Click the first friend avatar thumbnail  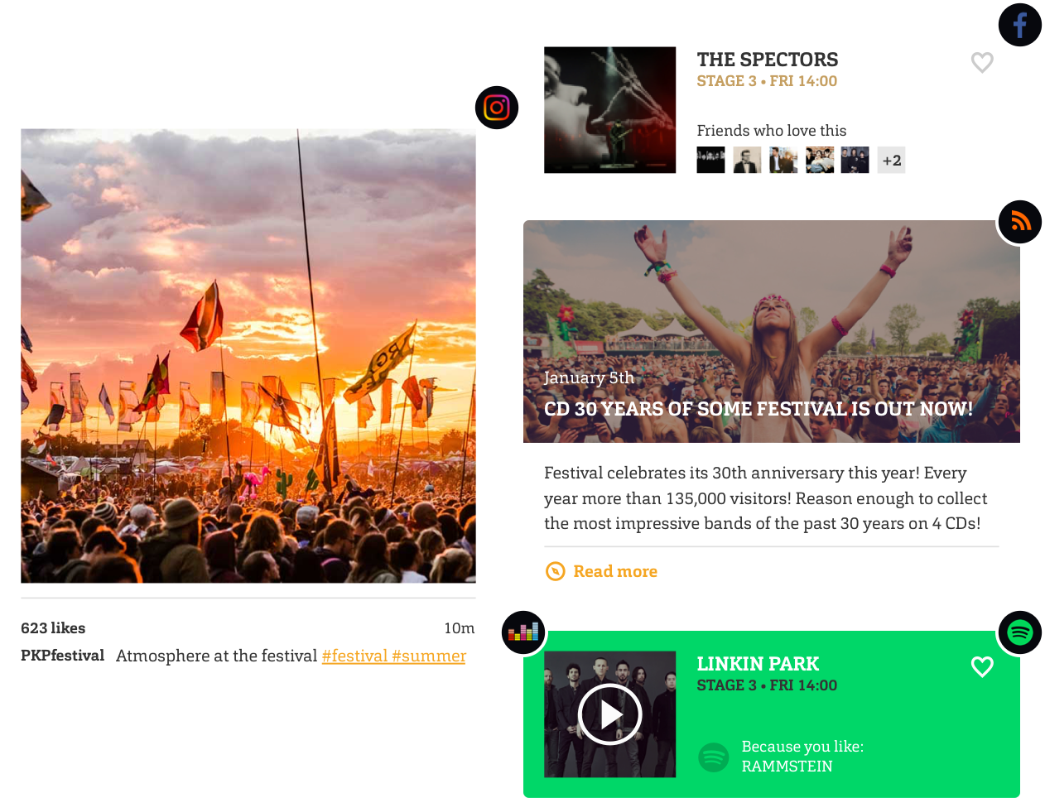point(710,160)
